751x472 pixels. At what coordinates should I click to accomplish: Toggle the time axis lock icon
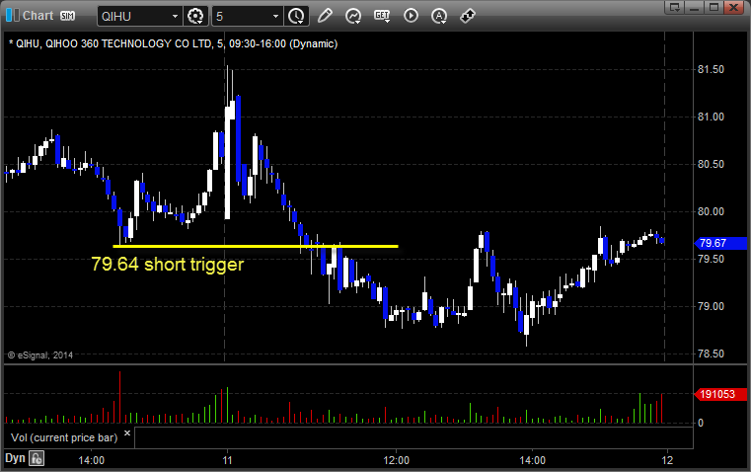click(x=37, y=458)
